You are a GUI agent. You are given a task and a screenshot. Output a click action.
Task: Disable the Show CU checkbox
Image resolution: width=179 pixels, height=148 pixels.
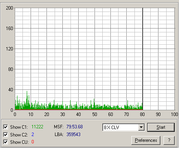click(x=5, y=142)
